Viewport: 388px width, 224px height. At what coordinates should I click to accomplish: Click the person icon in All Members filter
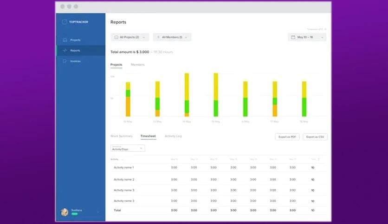158,37
